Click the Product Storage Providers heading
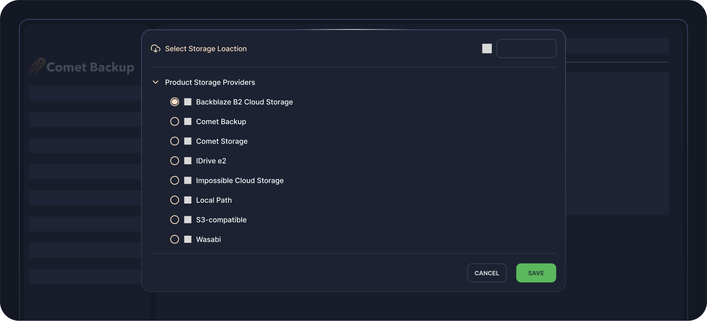This screenshot has height=321, width=707. point(210,82)
